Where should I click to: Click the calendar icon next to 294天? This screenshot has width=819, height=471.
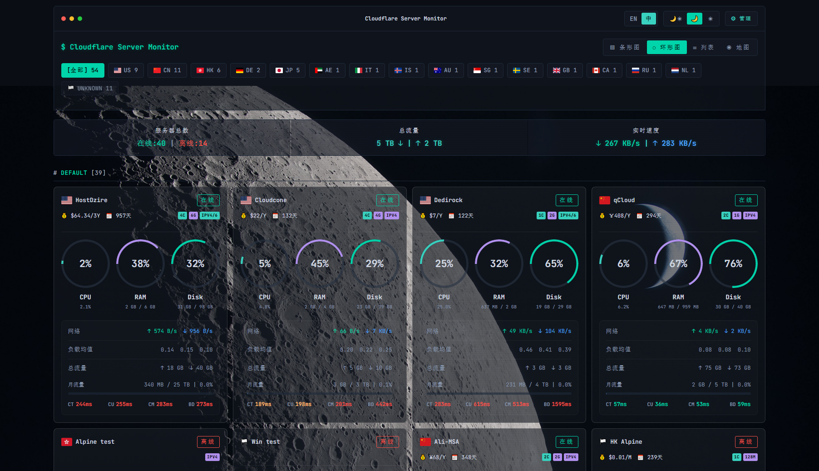tap(639, 216)
